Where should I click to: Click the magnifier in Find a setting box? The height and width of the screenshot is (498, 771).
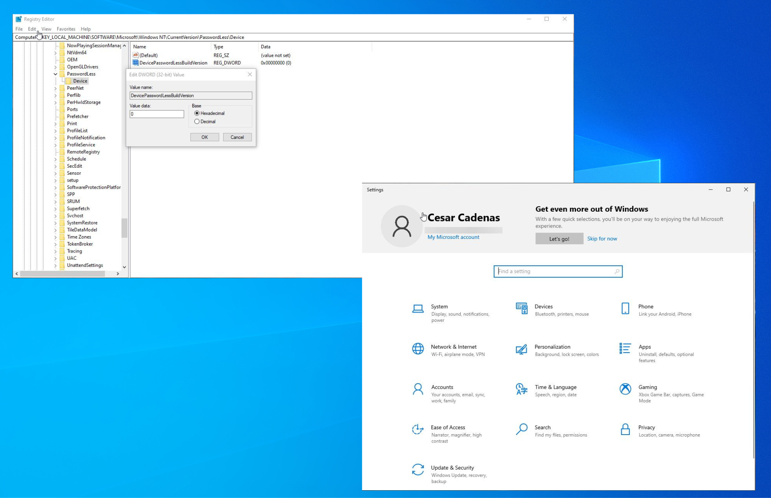pyautogui.click(x=617, y=272)
